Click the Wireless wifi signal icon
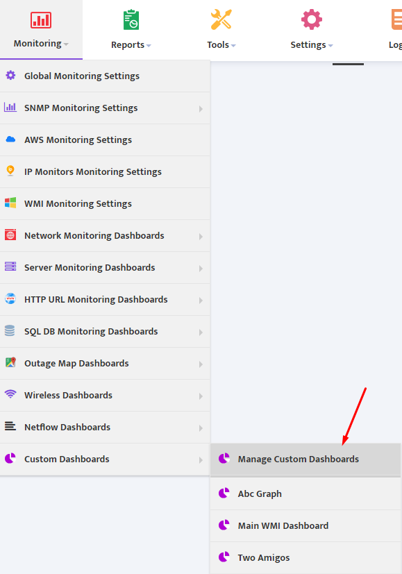402x574 pixels. 10,394
